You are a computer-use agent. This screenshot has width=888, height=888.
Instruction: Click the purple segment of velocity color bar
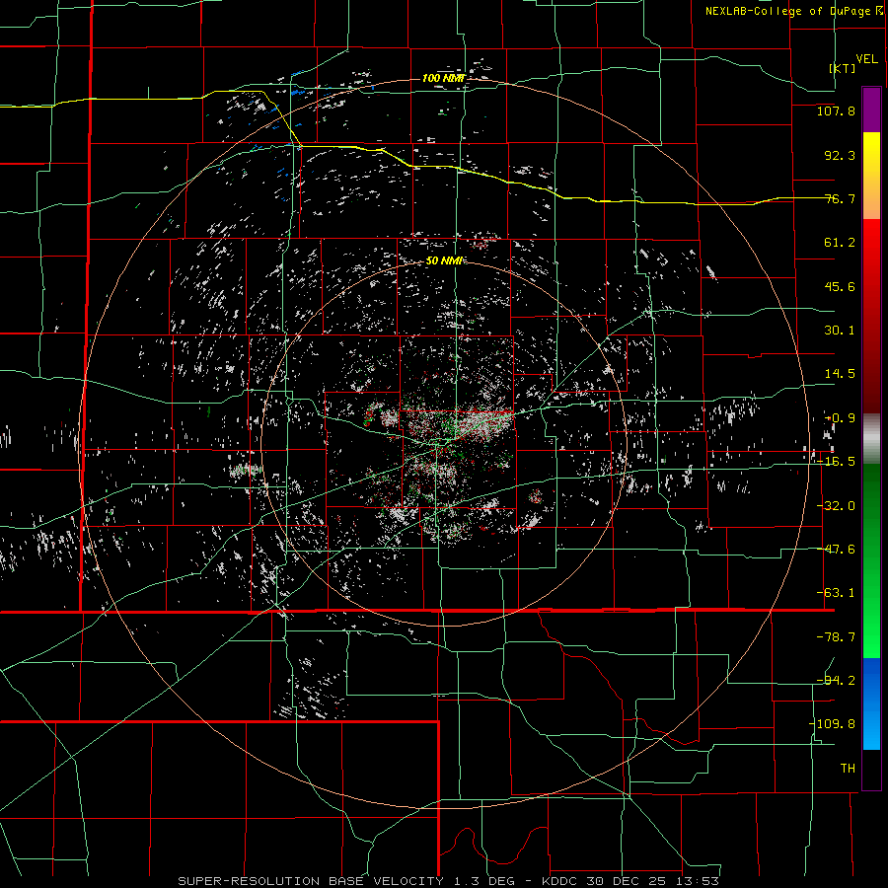pos(871,110)
